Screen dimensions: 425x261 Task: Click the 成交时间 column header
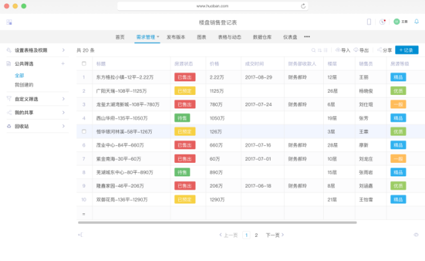(x=254, y=64)
